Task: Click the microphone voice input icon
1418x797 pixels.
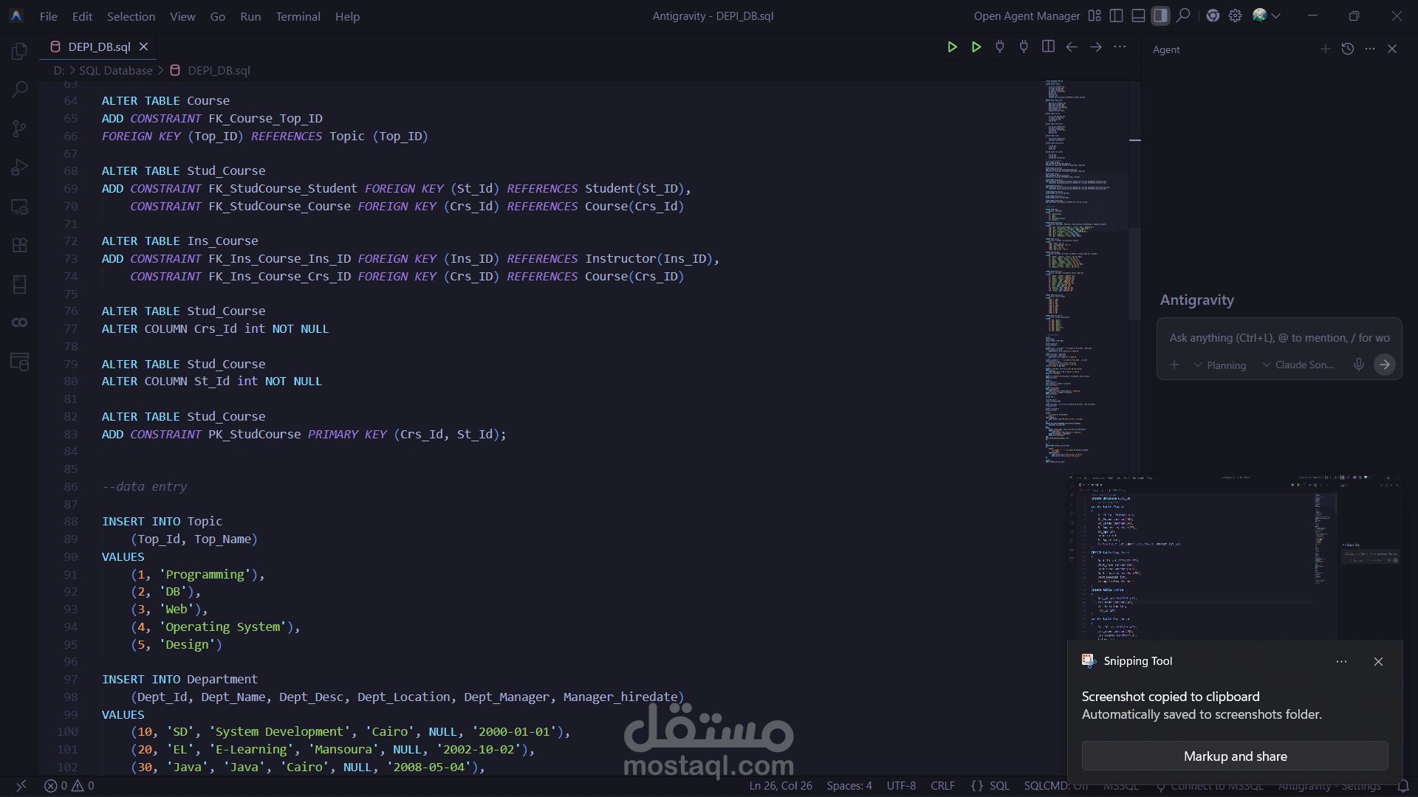Action: 1358,365
